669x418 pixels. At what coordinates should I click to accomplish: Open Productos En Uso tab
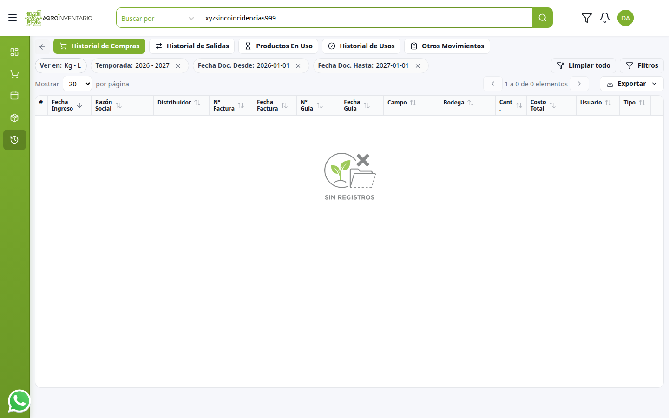(278, 46)
